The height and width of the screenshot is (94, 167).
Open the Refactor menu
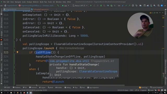coord(36,2)
